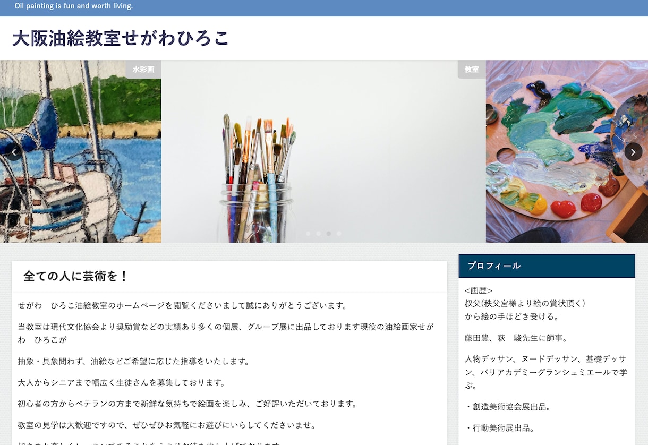Click the line 大人からシニアまで幅広く生徒さんを募集

click(122, 383)
